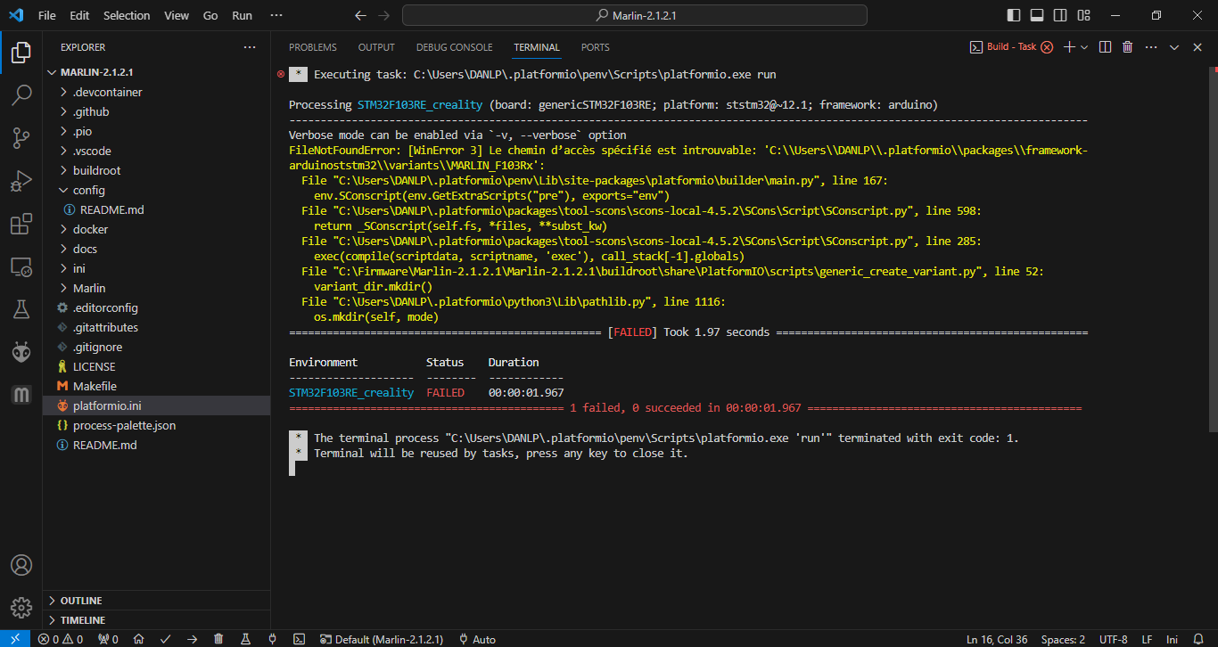Open Customize Layout control
The height and width of the screenshot is (647, 1218).
tap(1083, 15)
